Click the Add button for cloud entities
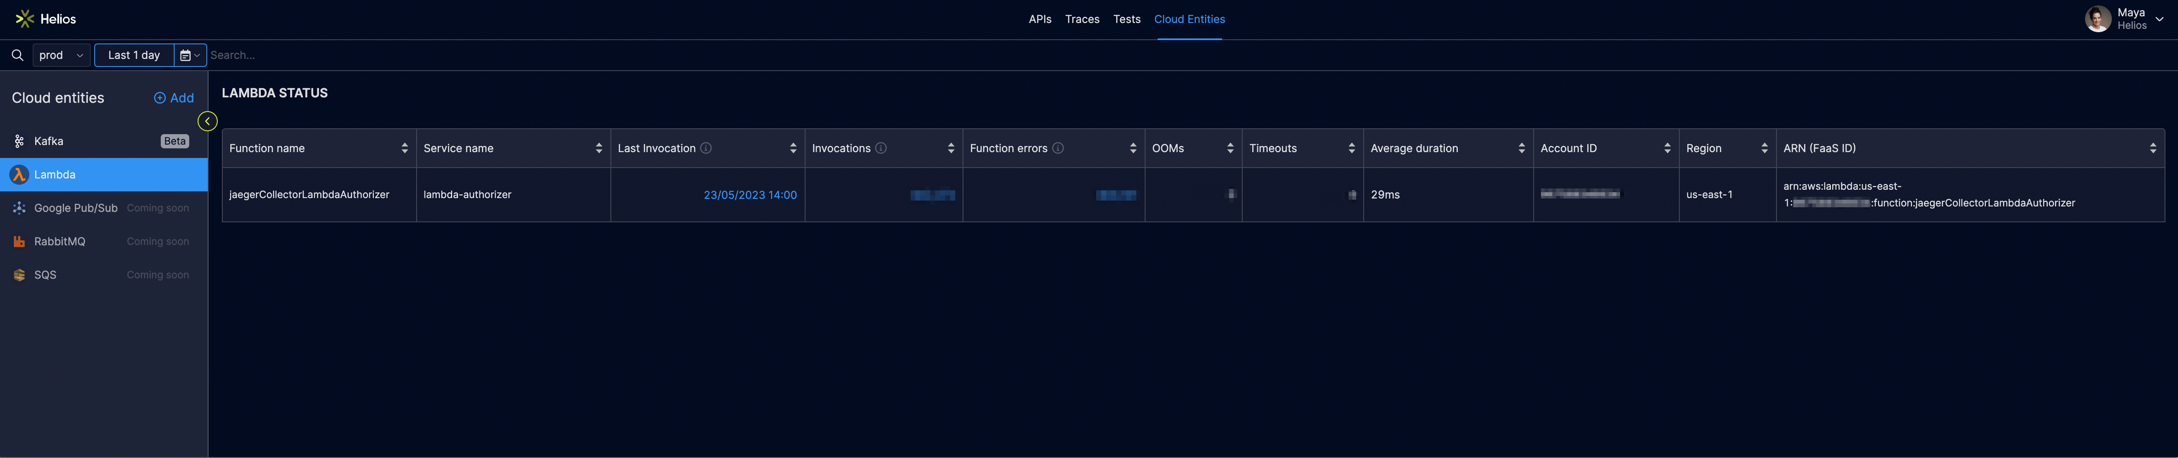Screen dimensions: 2178x458 [173, 97]
